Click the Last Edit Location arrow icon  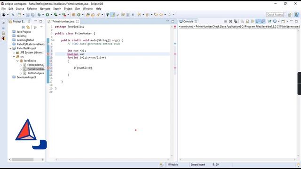coord(156,15)
